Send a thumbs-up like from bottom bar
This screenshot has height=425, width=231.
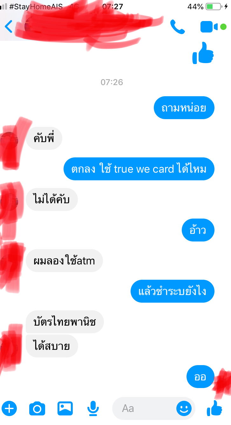point(214,408)
